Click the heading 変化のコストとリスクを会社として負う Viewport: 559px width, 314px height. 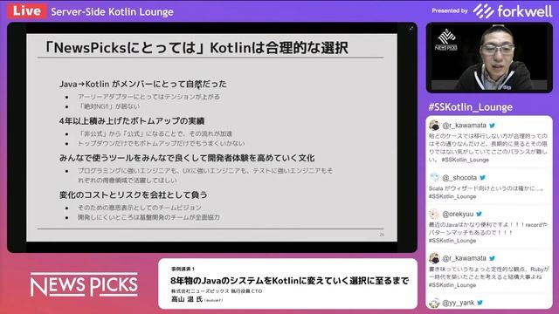[134, 195]
